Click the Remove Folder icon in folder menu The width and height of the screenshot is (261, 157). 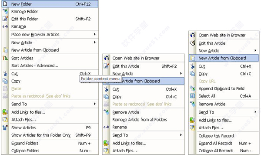coord(5,11)
